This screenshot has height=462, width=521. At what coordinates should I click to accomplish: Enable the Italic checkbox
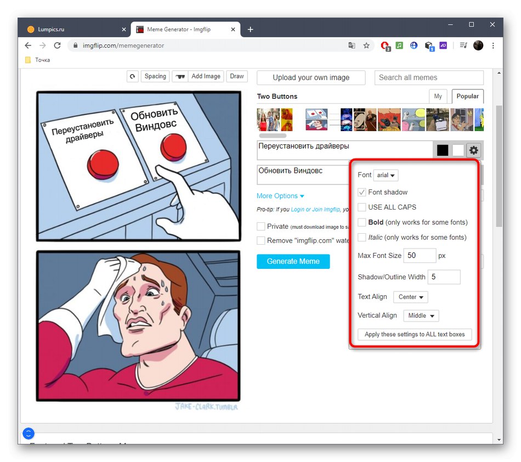pos(362,238)
